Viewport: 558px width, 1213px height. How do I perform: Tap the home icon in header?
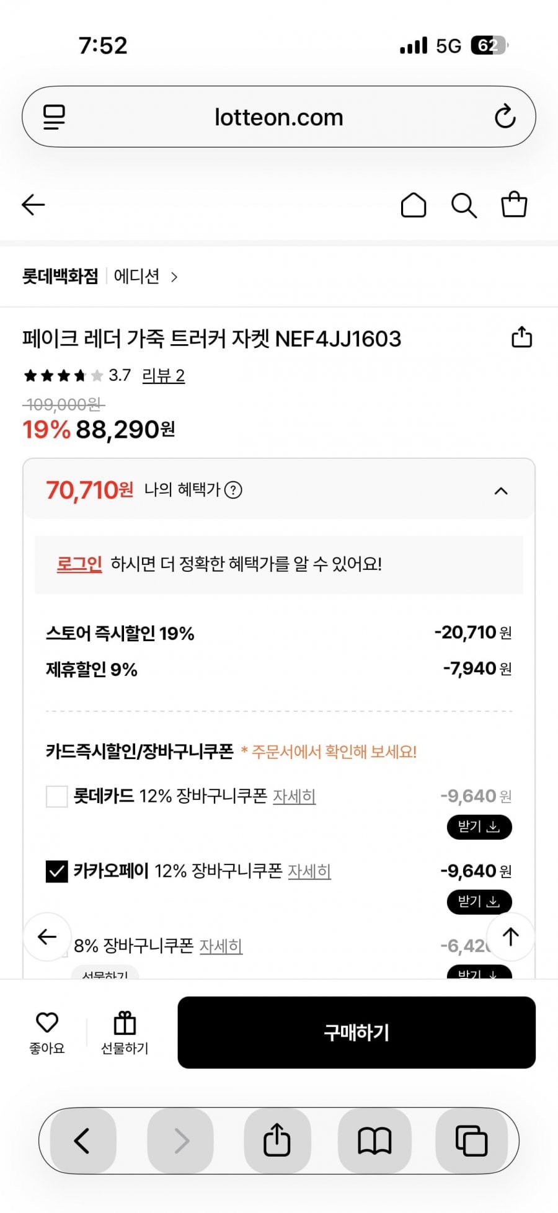click(x=414, y=205)
